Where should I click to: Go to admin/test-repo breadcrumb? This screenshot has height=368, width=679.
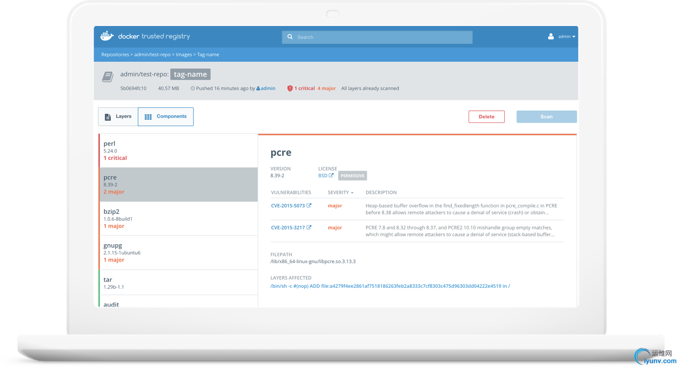[152, 55]
